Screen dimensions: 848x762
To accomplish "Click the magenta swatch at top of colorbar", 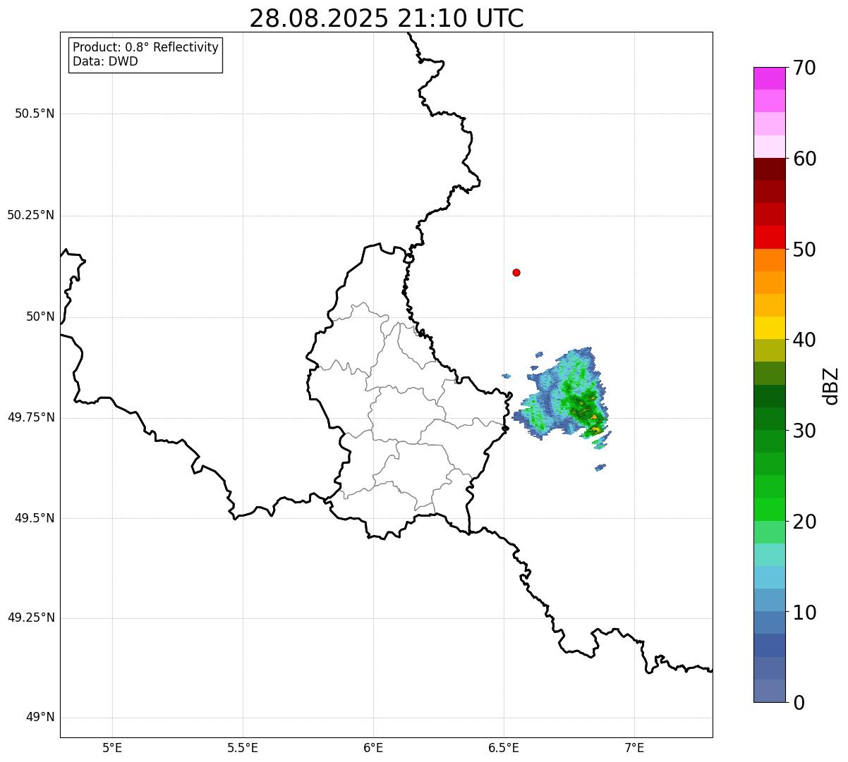I will click(x=769, y=78).
